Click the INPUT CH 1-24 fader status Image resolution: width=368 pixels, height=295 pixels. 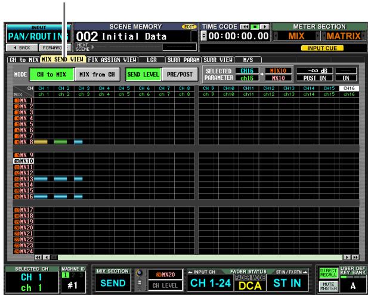pyautogui.click(x=211, y=283)
